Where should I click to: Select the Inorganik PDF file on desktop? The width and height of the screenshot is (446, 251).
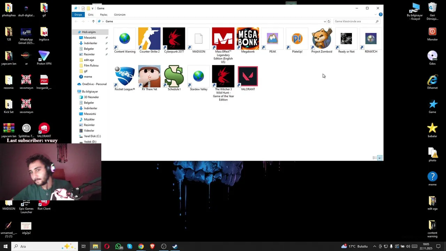(44, 82)
